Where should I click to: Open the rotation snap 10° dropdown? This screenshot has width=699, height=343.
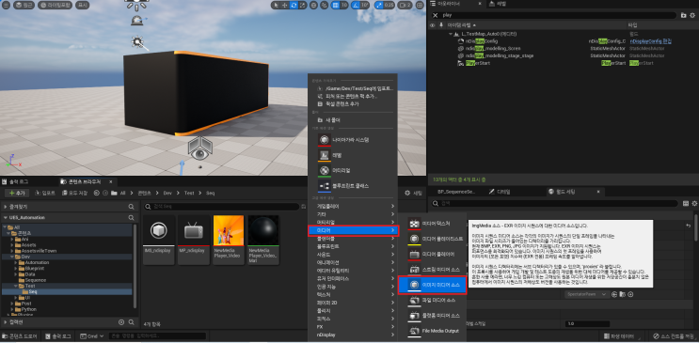[x=365, y=5]
